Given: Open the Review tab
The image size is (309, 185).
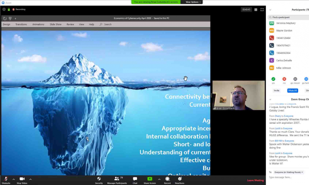Looking at the screenshot, I should click(x=70, y=24).
